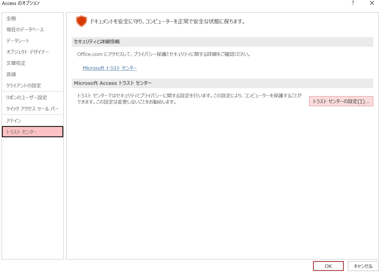This screenshot has width=379, height=272.
Task: Select the トラスト センター category
Action: tap(32, 132)
